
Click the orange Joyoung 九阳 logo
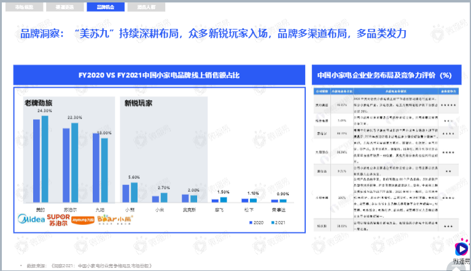click(x=83, y=220)
